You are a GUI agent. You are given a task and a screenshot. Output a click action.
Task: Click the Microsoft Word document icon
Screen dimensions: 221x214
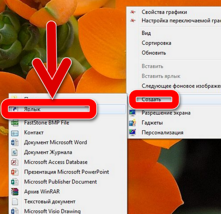(x=15, y=142)
